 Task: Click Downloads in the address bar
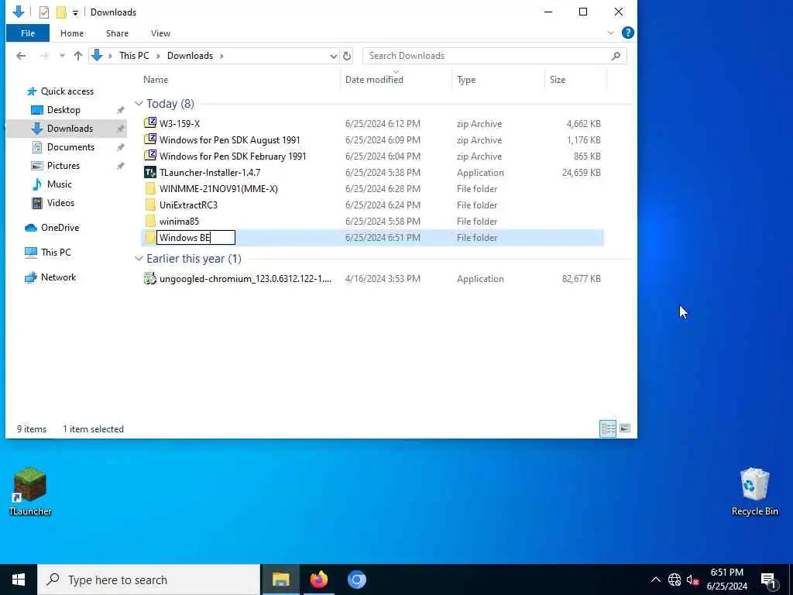point(191,56)
